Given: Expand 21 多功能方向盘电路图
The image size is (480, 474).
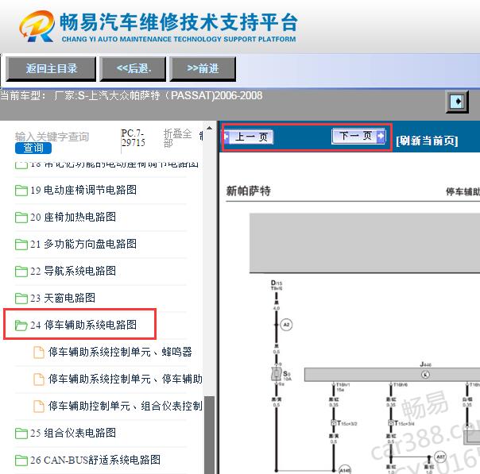Looking at the screenshot, I should click(x=83, y=244).
